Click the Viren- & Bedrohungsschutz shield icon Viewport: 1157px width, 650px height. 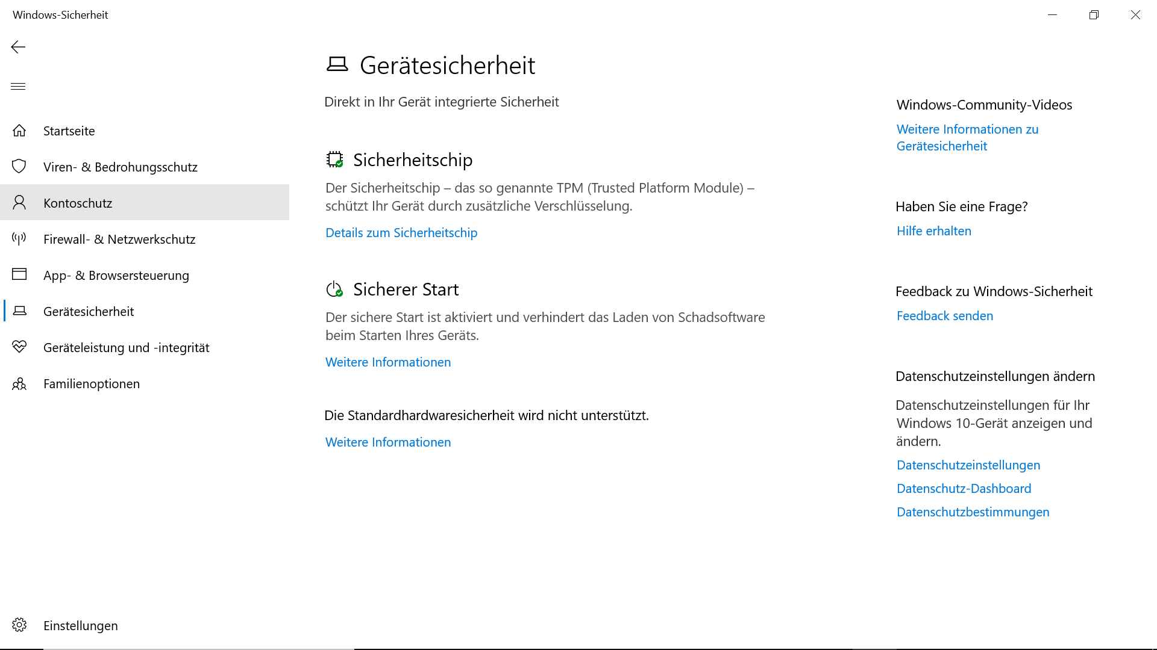(19, 167)
